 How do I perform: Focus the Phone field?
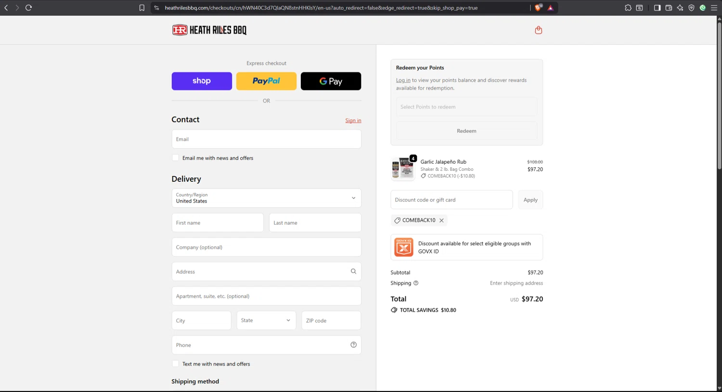266,345
